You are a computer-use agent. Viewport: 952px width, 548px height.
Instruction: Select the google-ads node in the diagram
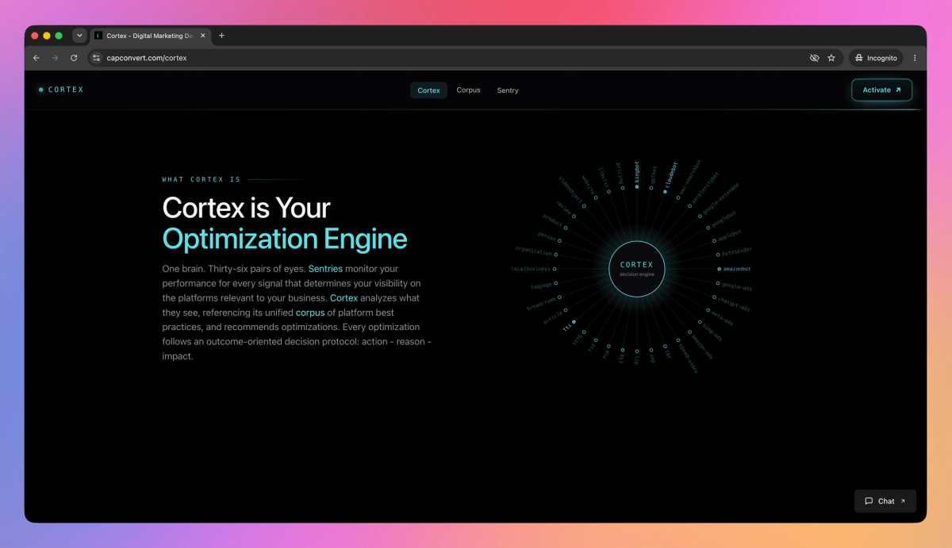tap(734, 285)
